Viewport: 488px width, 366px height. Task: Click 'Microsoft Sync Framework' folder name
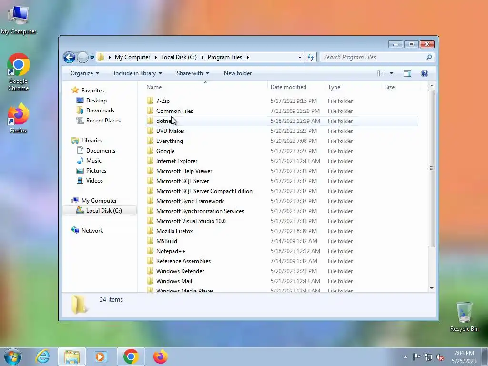click(x=190, y=201)
